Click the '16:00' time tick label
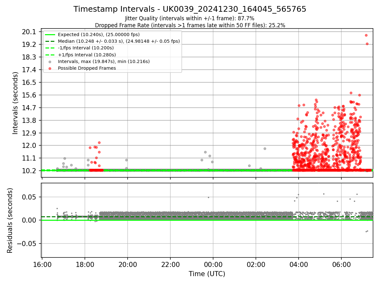 coord(42,264)
